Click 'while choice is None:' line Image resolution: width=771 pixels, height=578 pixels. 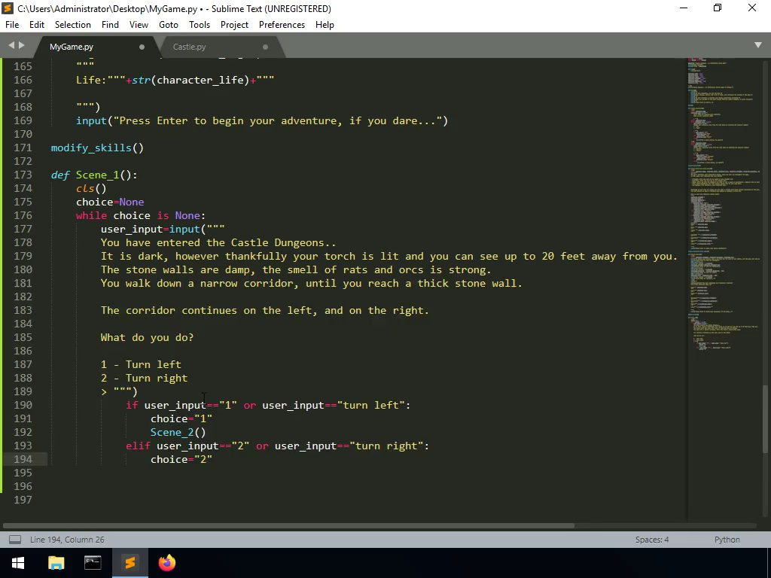(x=141, y=215)
